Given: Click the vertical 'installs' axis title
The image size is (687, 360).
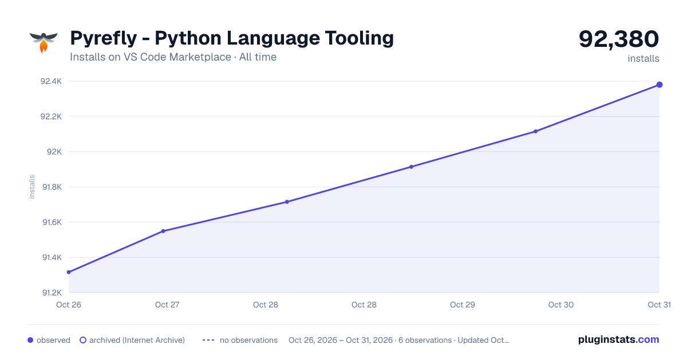Looking at the screenshot, I should tap(32, 187).
